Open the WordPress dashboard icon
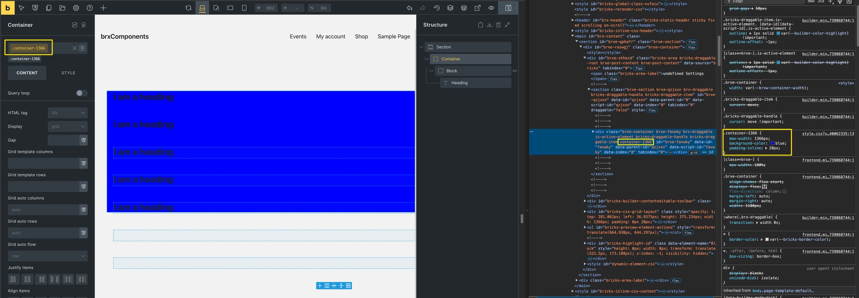Screen dimensions: 859x298 464,8
